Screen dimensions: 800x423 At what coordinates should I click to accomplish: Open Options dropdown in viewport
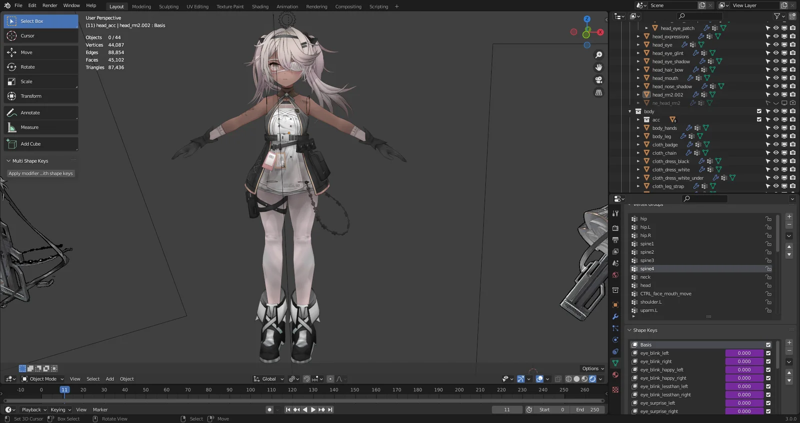tap(593, 369)
